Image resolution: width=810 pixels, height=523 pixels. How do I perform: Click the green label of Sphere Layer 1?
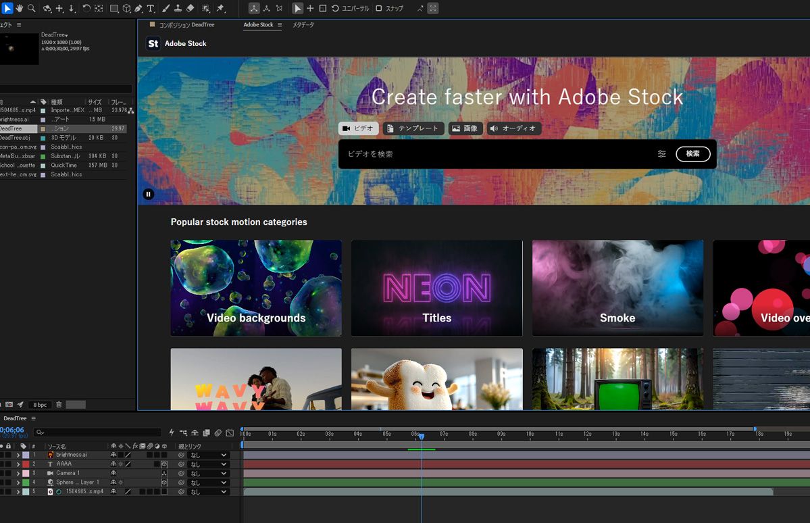26,482
